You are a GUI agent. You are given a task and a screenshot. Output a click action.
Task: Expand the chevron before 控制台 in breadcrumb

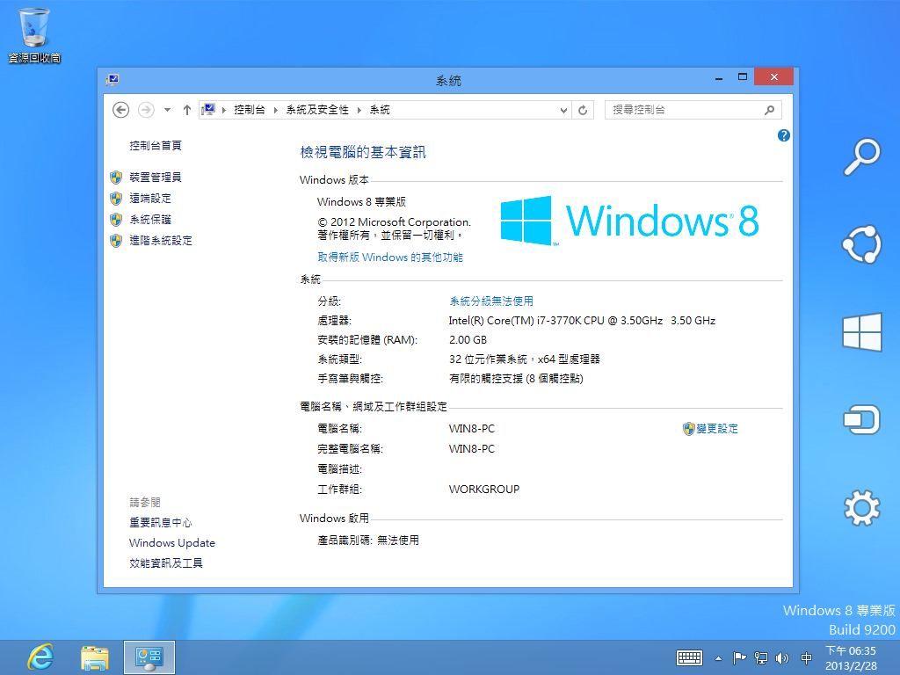point(224,110)
